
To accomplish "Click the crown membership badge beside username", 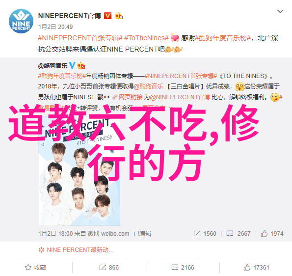I will click(x=119, y=16).
